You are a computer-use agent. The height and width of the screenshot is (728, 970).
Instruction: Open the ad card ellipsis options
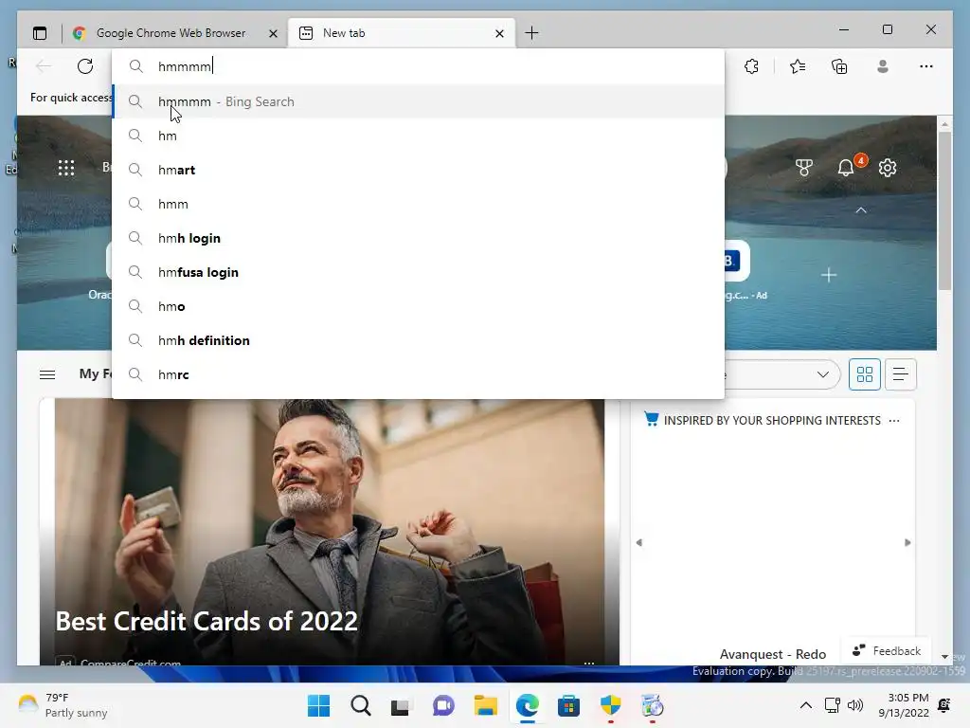[589, 663]
